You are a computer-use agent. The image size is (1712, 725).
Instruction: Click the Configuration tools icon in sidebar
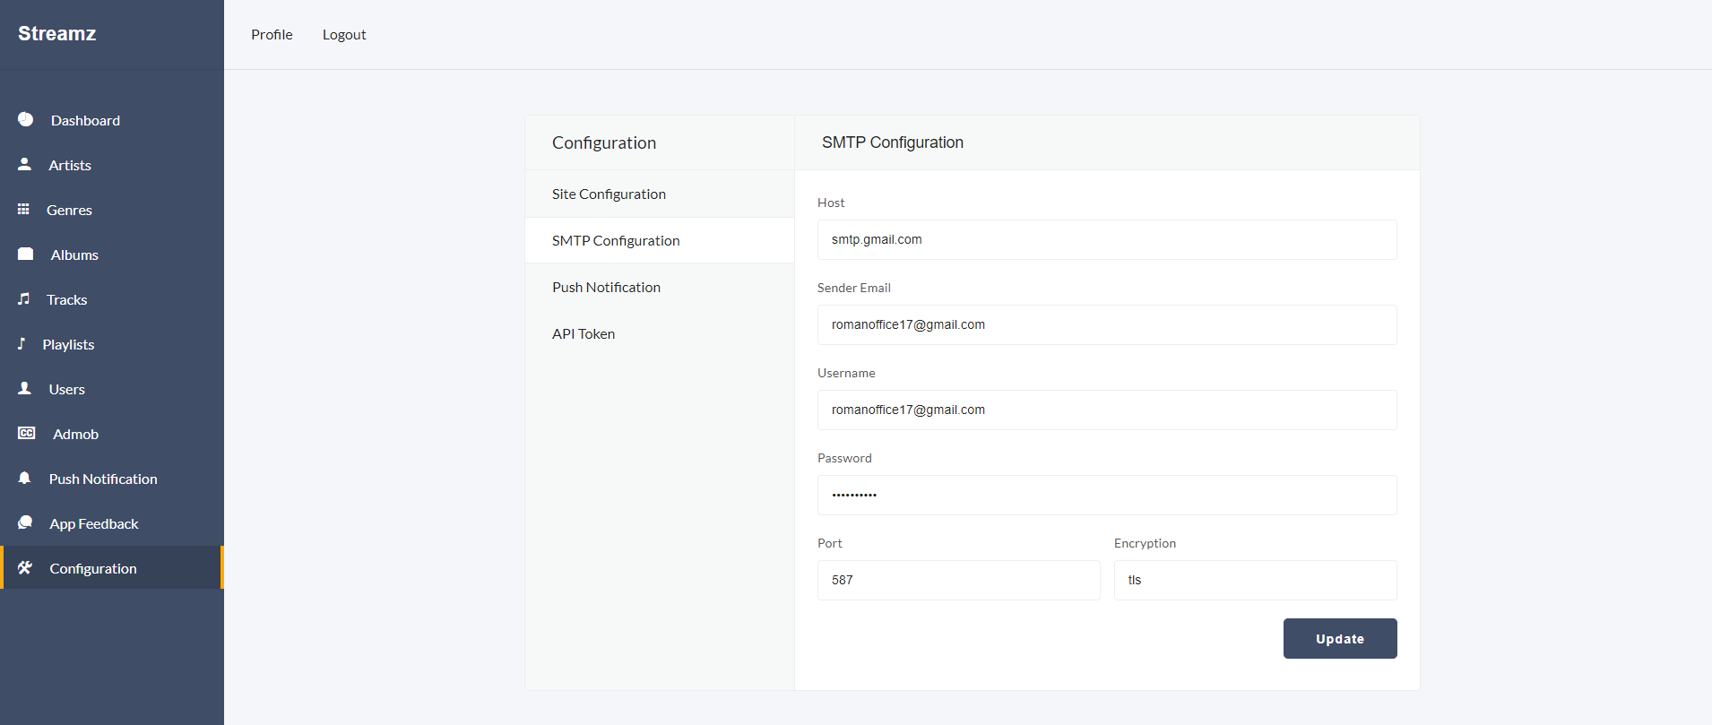[x=25, y=567]
